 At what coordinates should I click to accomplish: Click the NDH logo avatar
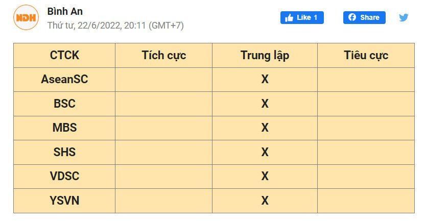click(x=26, y=17)
